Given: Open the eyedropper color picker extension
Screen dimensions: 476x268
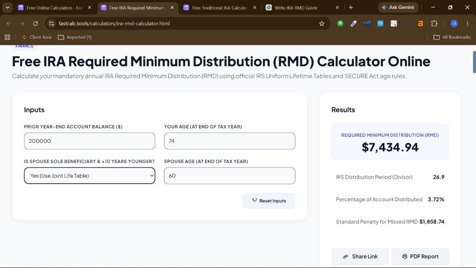Looking at the screenshot, I should (354, 23).
